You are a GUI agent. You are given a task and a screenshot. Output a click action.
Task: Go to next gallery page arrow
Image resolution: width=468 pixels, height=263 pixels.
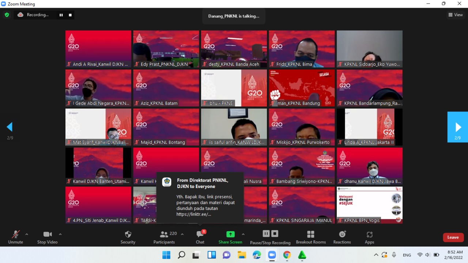point(458,127)
